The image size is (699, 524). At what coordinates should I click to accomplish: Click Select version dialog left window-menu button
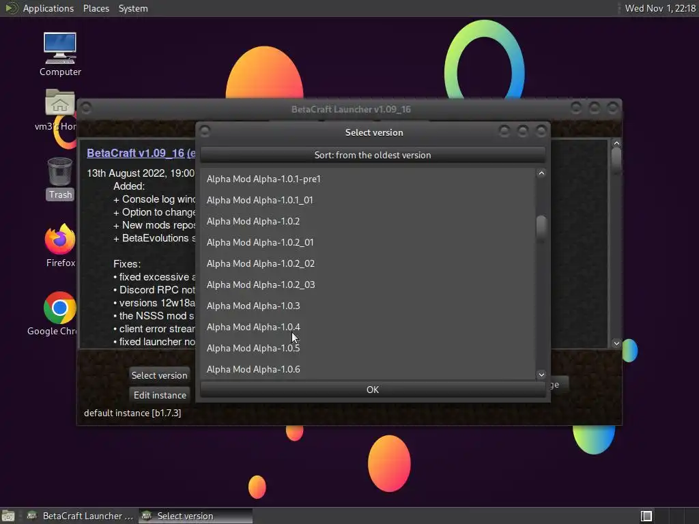point(205,131)
